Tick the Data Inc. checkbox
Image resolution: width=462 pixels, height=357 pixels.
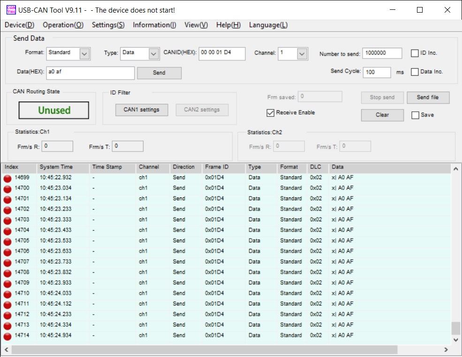point(415,72)
